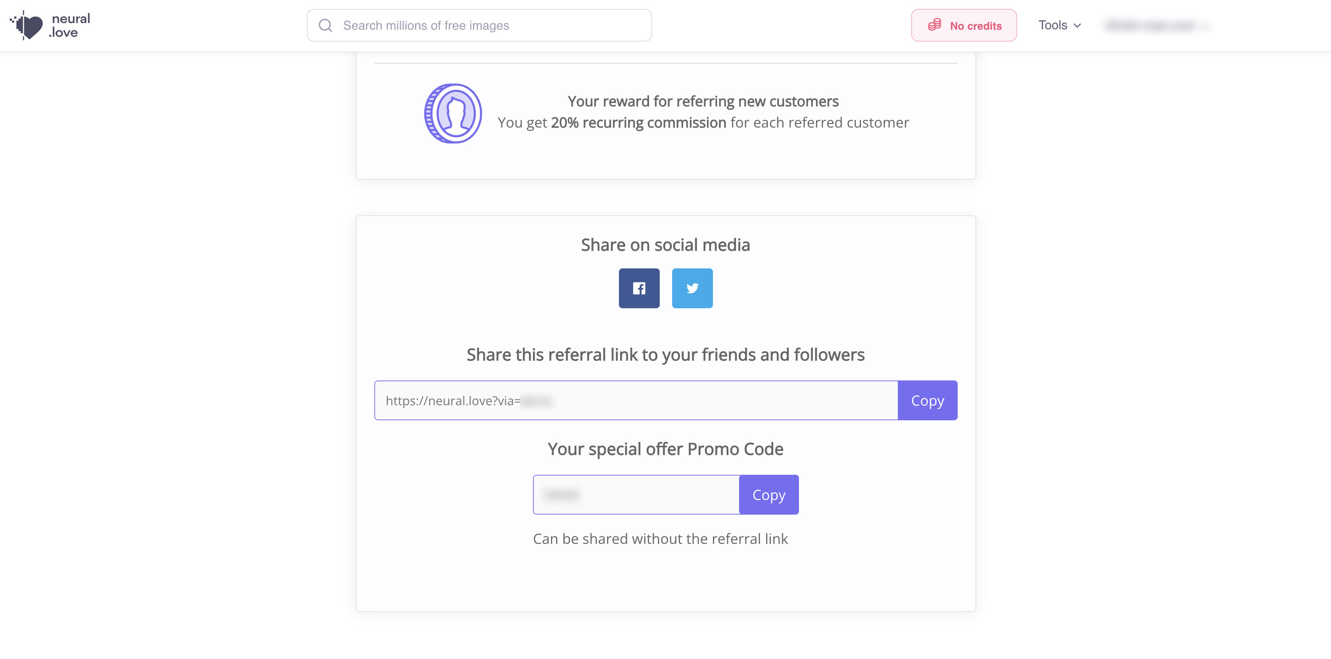
Task: Click the Can be shared without referral link note
Action: tap(660, 539)
